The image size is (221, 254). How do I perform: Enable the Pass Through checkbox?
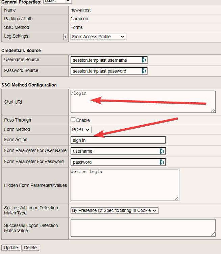73,120
